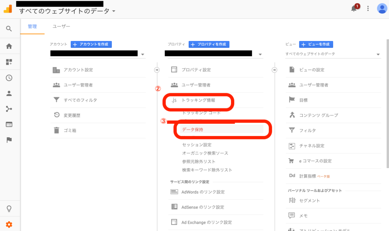Switch to the 管理 tab
The image size is (389, 231).
32,26
